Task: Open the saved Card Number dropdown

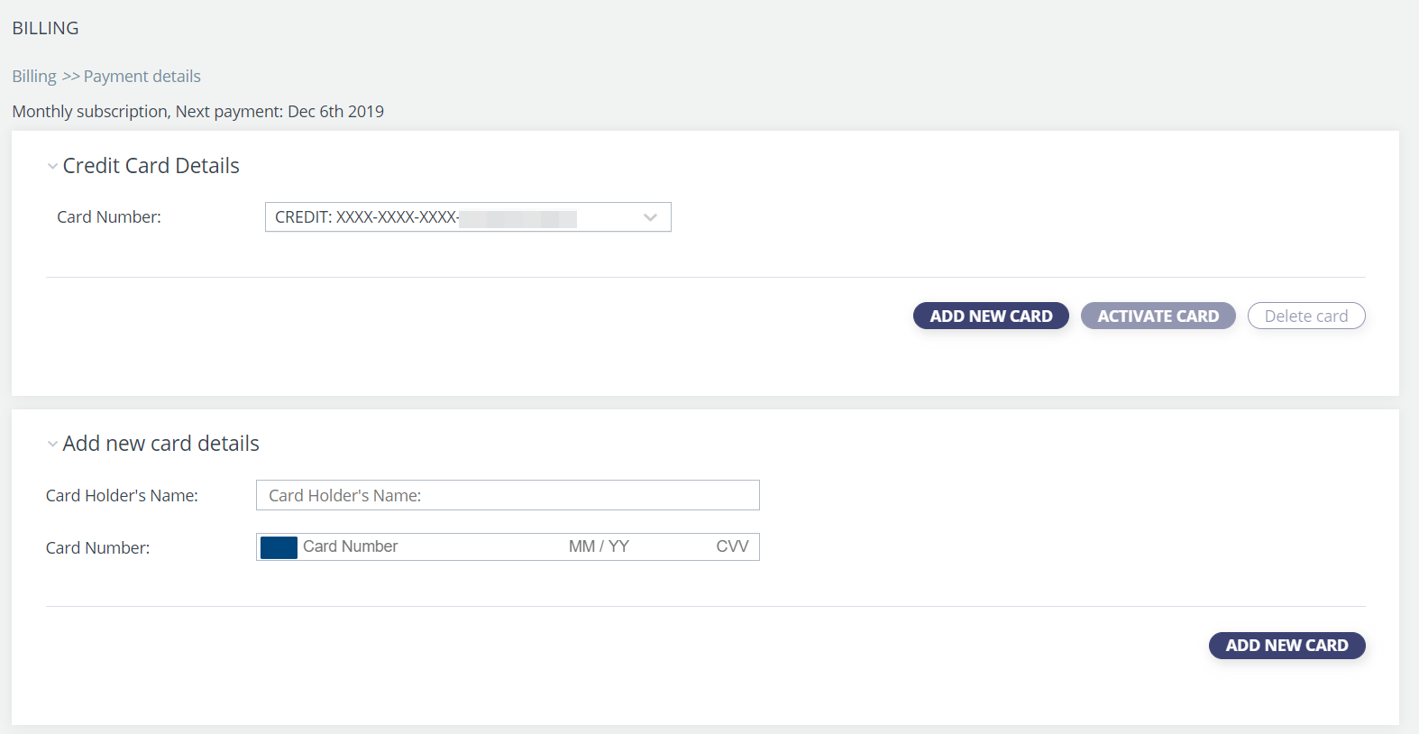Action: pos(468,217)
